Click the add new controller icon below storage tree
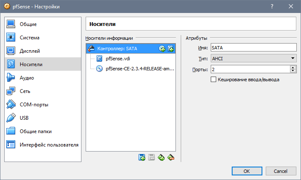The height and width of the screenshot is (180, 301). tap(142, 157)
